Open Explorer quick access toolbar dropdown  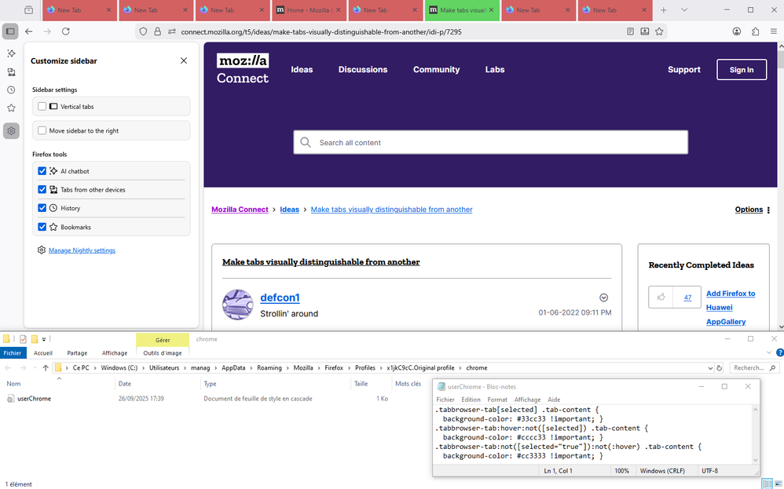(44, 339)
